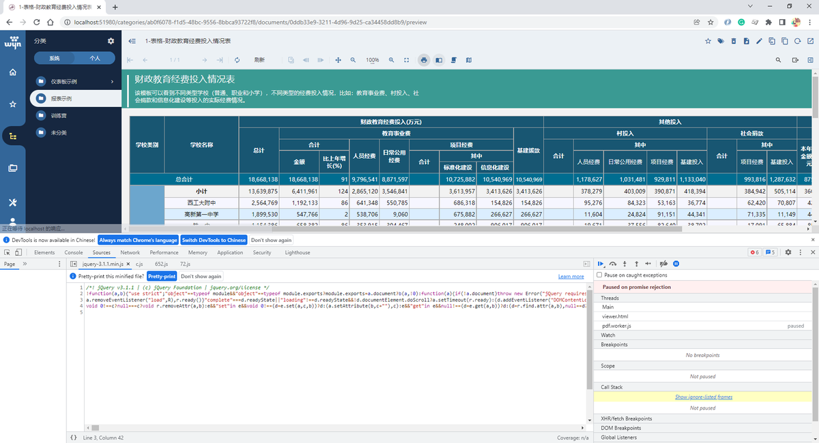Viewport: 819px width, 443px height.
Task: Click the category settings gear icon
Action: (x=111, y=42)
